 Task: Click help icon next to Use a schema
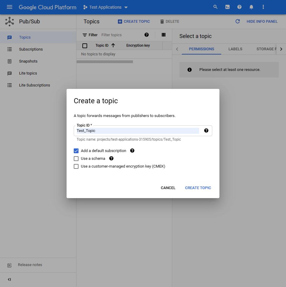(111, 158)
